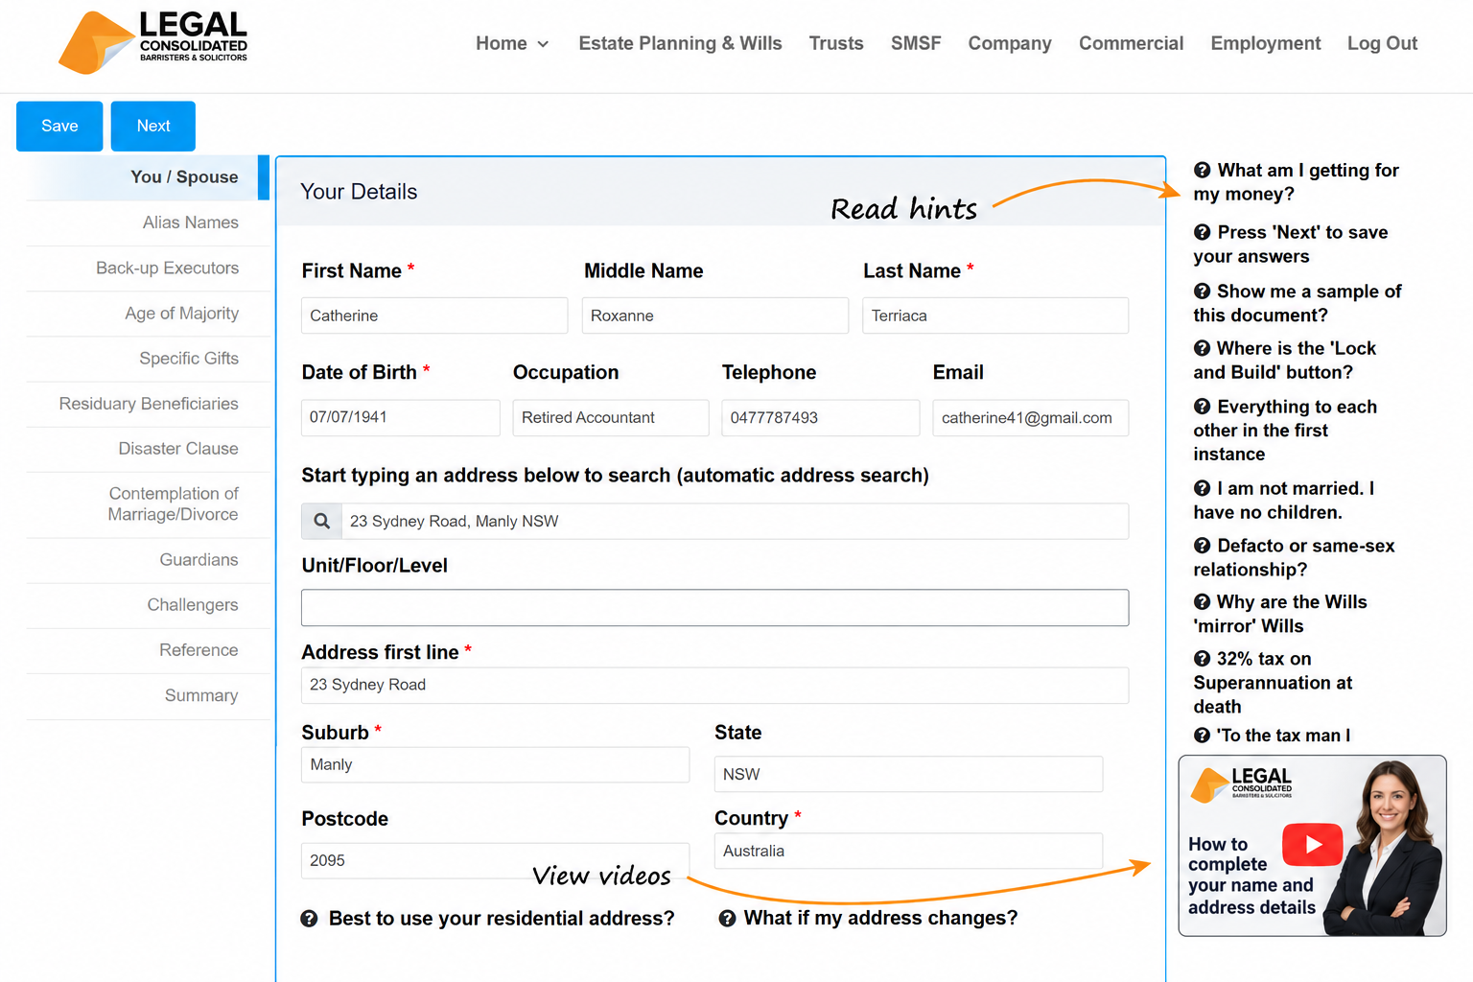Click the blue Save button
1473x982 pixels.
(x=59, y=126)
